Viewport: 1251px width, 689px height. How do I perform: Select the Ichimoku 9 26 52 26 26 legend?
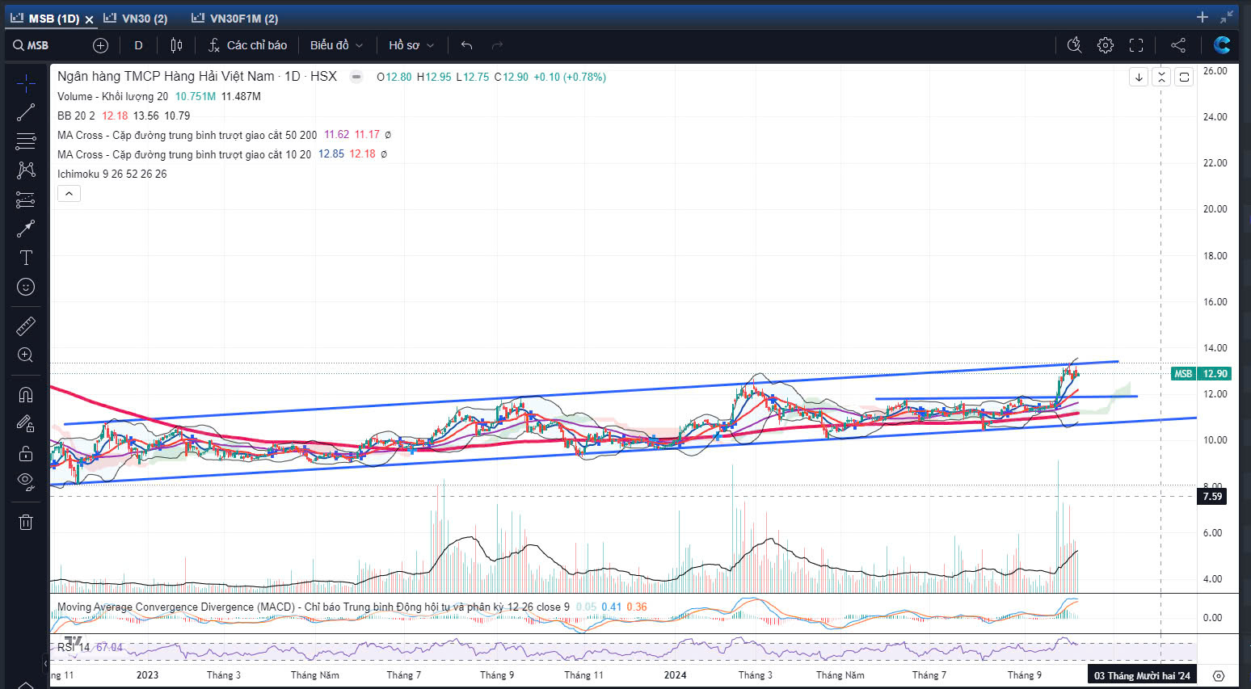pos(112,174)
